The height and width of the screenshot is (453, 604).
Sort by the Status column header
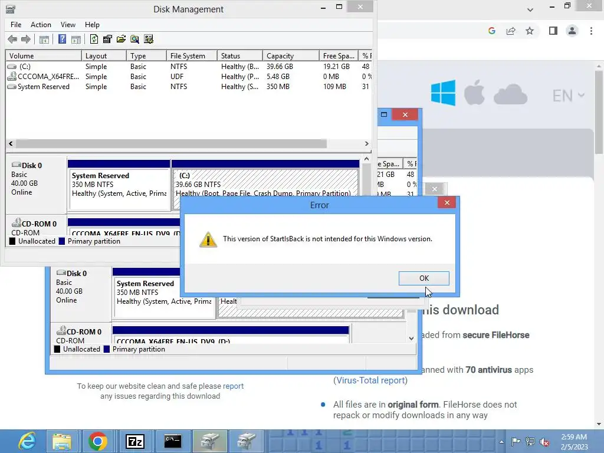240,56
